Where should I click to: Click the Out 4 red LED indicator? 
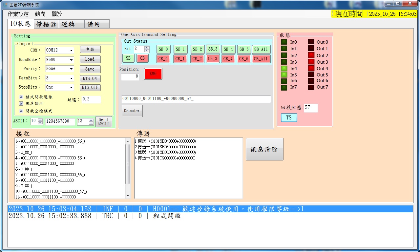[x=311, y=69]
